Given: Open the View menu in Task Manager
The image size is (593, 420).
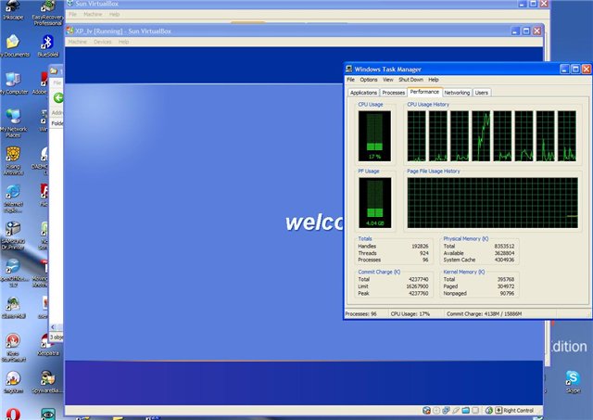Looking at the screenshot, I should 387,80.
